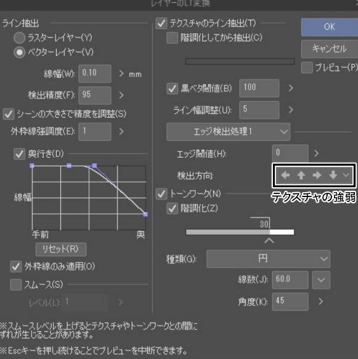Screen dimensions: 358x359
Task: Enable プレビュー(P) checkbox
Action: 307,68
